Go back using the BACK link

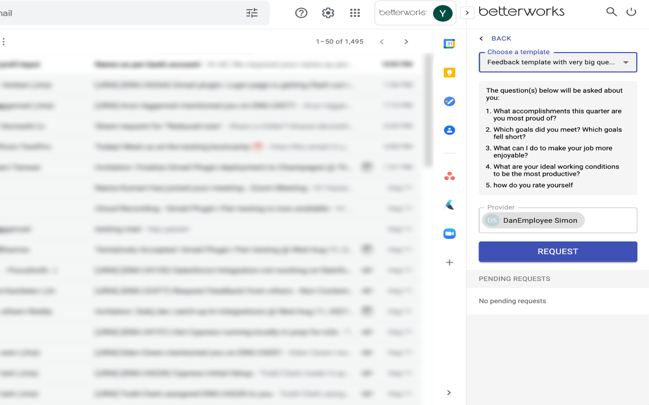tap(495, 38)
